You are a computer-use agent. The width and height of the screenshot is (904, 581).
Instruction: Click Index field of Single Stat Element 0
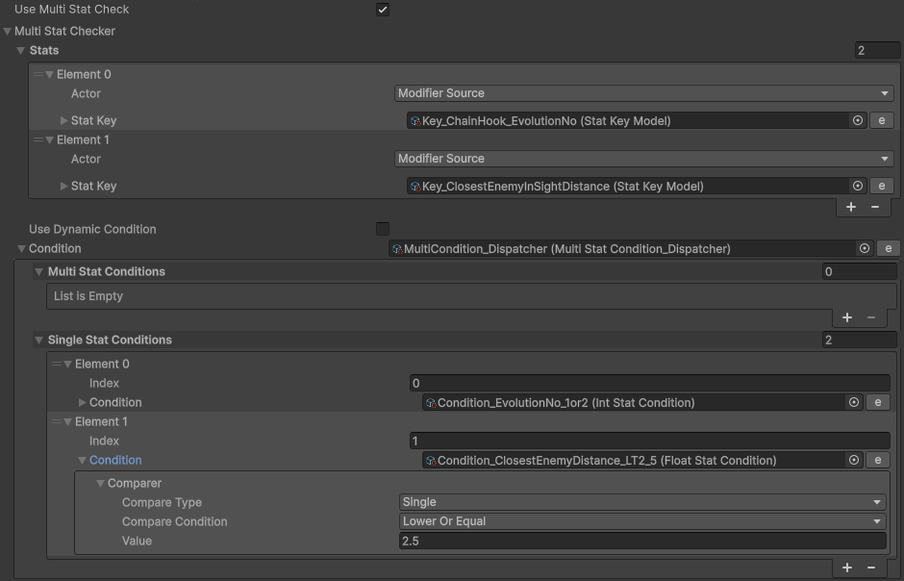650,383
